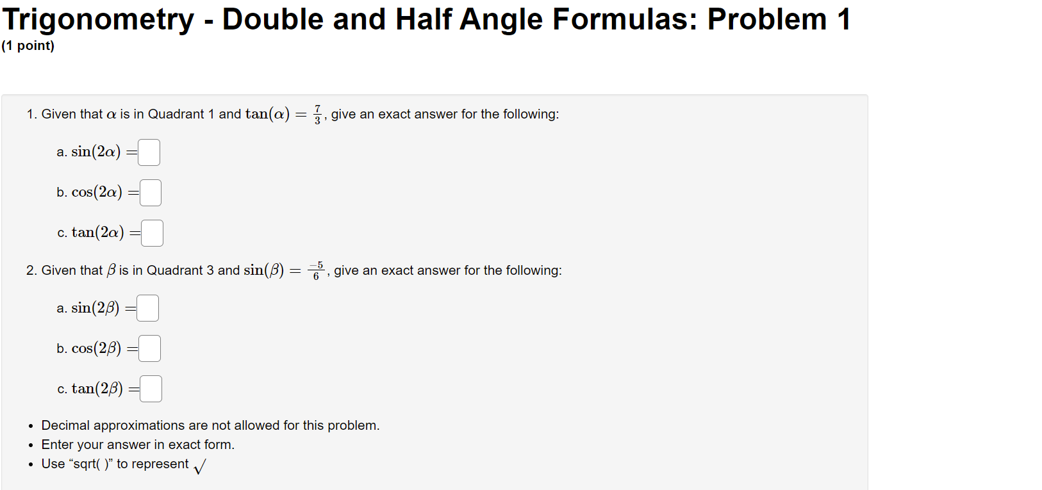
Task: Click the sin(2β) answer box
Action: coord(147,307)
